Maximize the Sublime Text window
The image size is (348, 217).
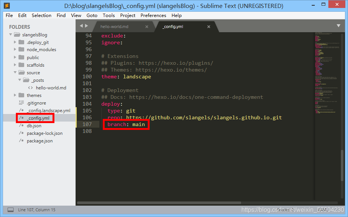pos(323,5)
